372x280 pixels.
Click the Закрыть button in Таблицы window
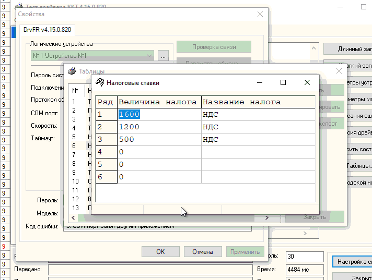315,217
